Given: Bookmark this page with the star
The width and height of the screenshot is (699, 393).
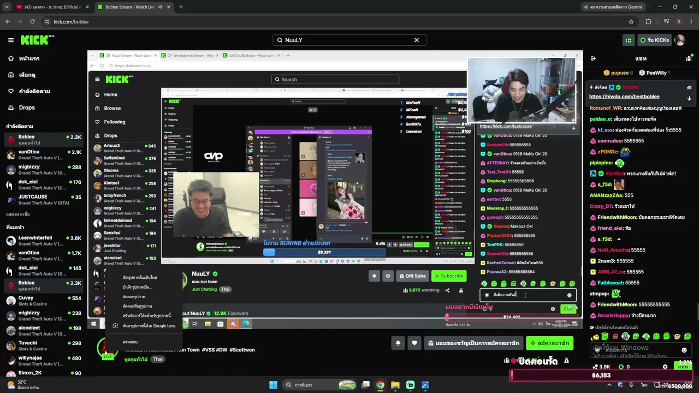Looking at the screenshot, I should 631,21.
